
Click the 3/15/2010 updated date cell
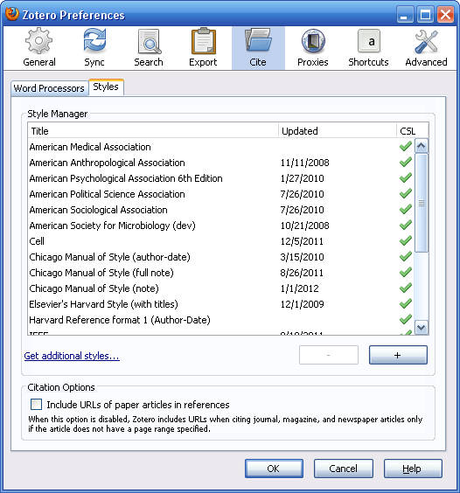click(302, 257)
